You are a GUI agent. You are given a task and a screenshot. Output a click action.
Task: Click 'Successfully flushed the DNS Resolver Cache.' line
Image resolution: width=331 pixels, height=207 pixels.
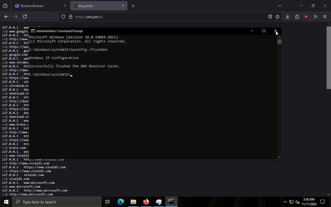click(x=74, y=66)
